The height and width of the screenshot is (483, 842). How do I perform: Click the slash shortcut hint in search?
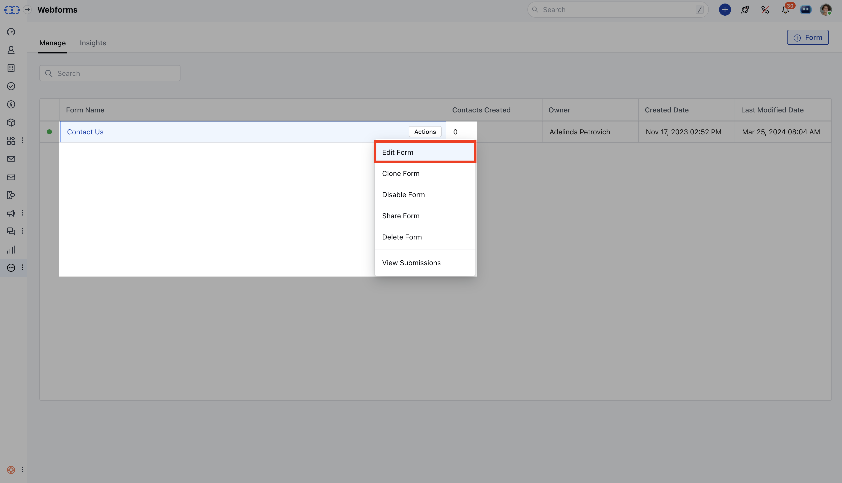(x=699, y=10)
